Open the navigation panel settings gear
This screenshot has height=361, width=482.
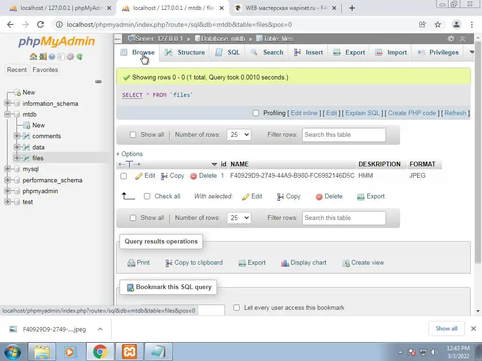(71, 56)
